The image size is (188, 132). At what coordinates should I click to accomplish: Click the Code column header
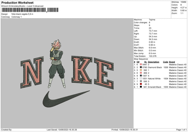tap(165, 62)
